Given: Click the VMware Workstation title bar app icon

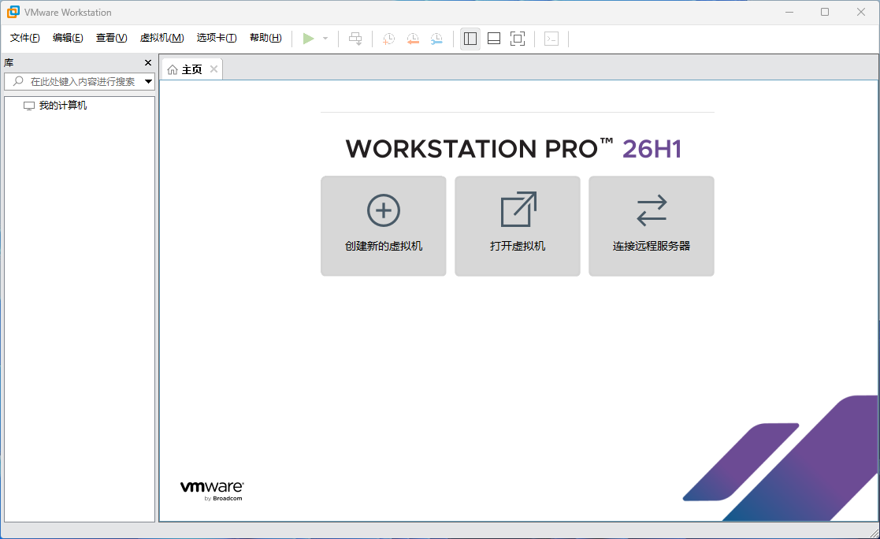Looking at the screenshot, I should coord(13,12).
